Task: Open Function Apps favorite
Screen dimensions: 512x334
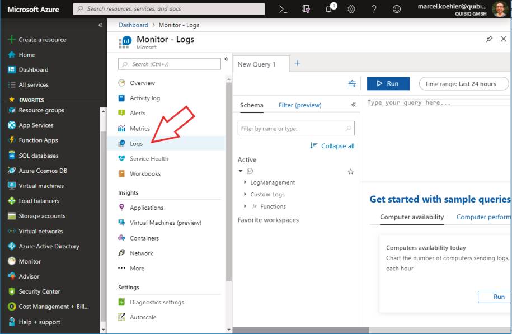Action: 32,140
